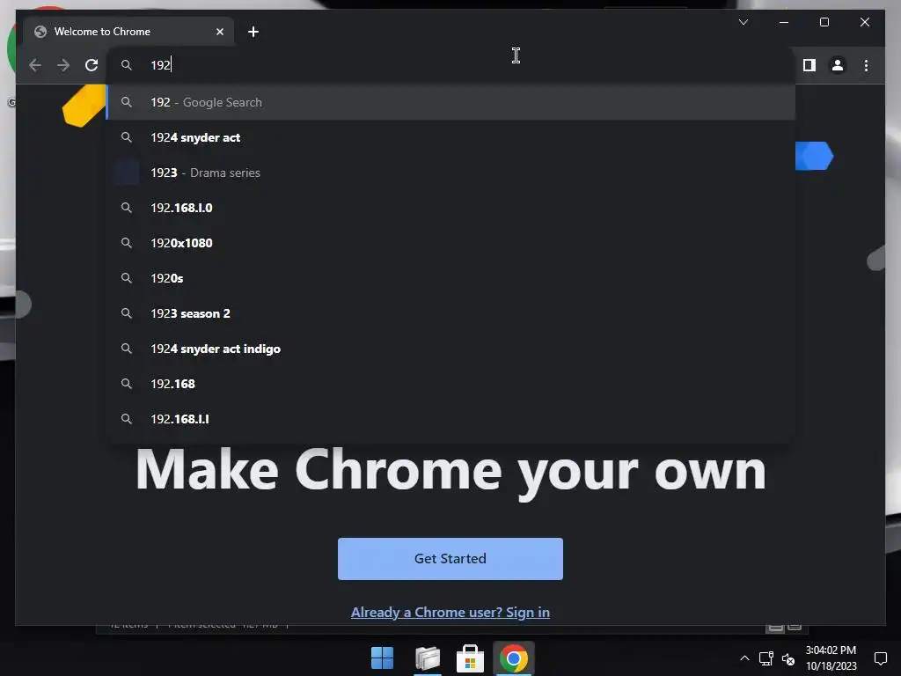Choose '1924 snyder act indigo' suggestion
This screenshot has width=901, height=676.
(x=451, y=349)
